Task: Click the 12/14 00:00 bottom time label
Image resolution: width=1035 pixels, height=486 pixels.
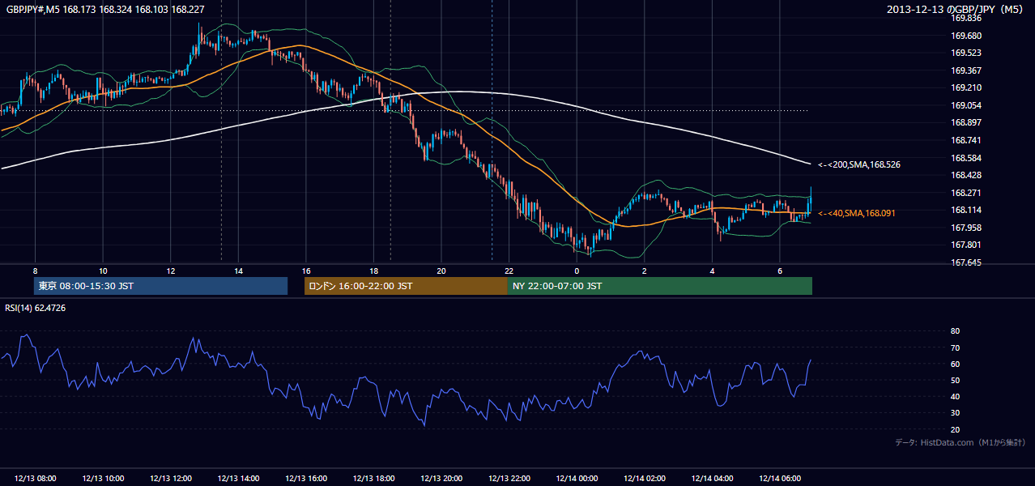Action: pyautogui.click(x=577, y=479)
